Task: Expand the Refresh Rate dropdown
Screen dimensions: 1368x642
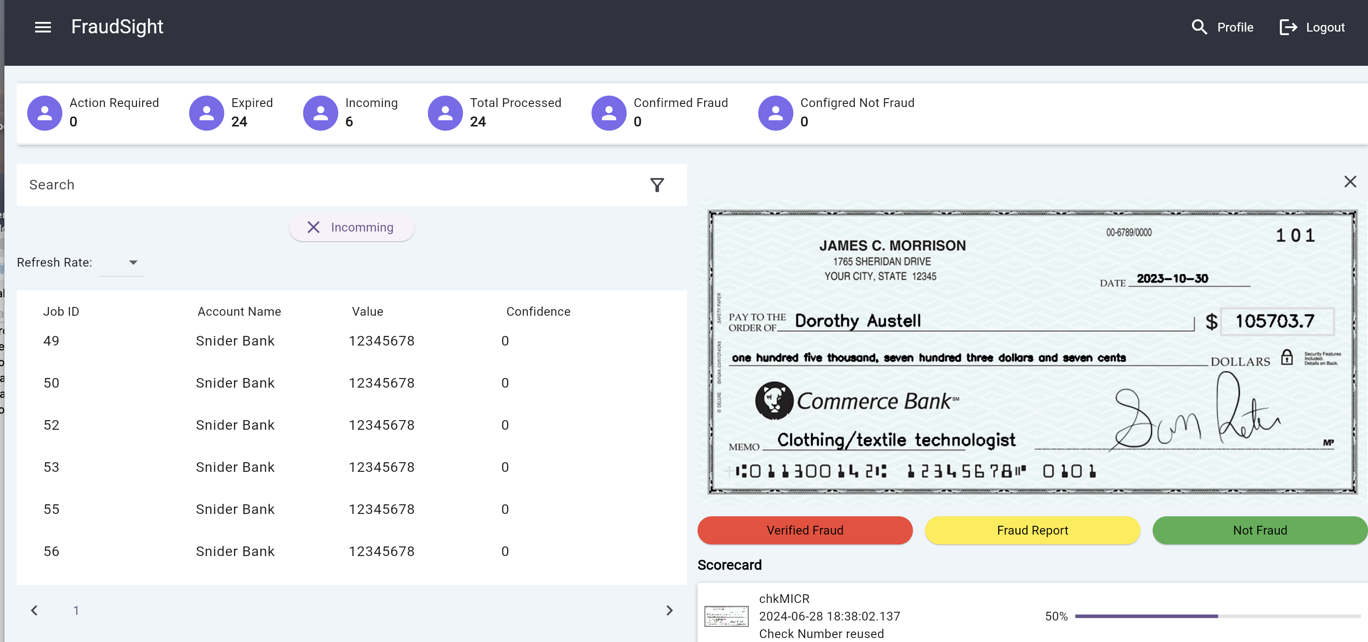Action: click(x=132, y=262)
